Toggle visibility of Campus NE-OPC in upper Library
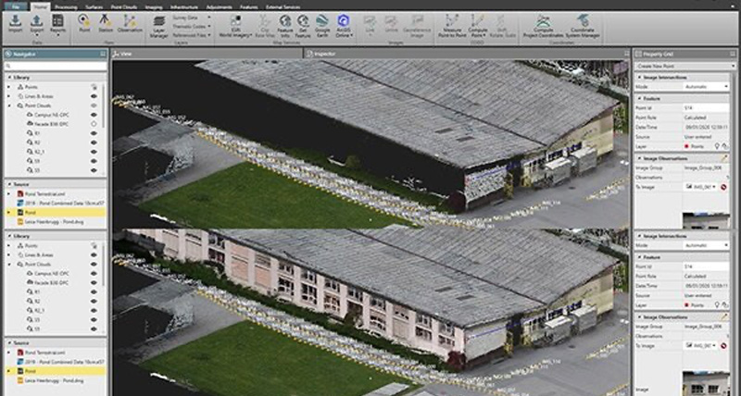The width and height of the screenshot is (741, 396). click(94, 114)
